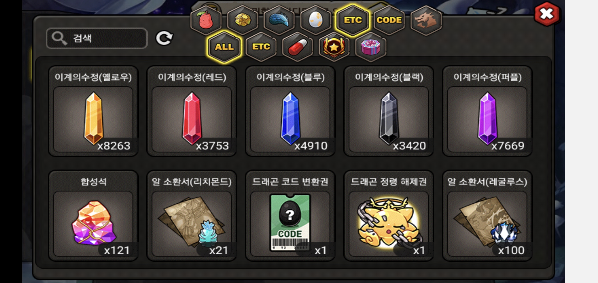Select the blue dragon scale category
The height and width of the screenshot is (283, 598).
(279, 20)
